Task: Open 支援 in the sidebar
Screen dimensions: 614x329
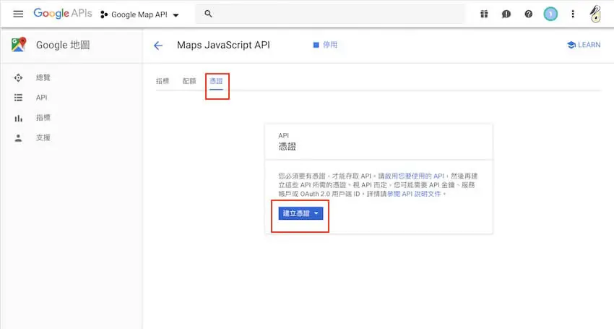Action: pyautogui.click(x=43, y=137)
